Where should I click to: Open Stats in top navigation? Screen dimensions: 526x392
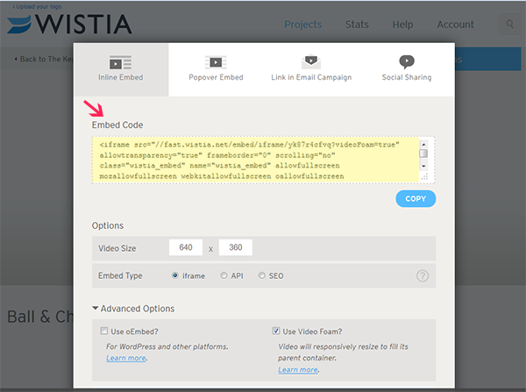(x=357, y=25)
